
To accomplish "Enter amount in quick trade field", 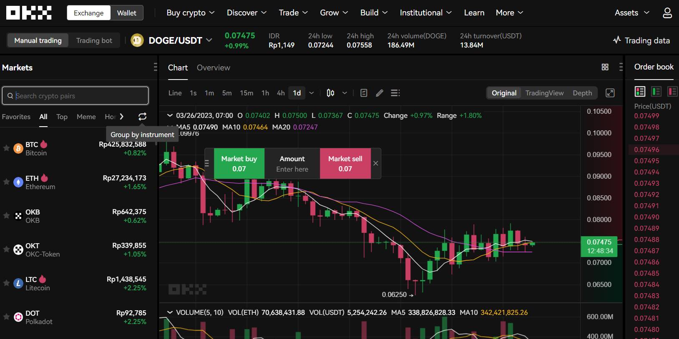I will click(x=292, y=169).
